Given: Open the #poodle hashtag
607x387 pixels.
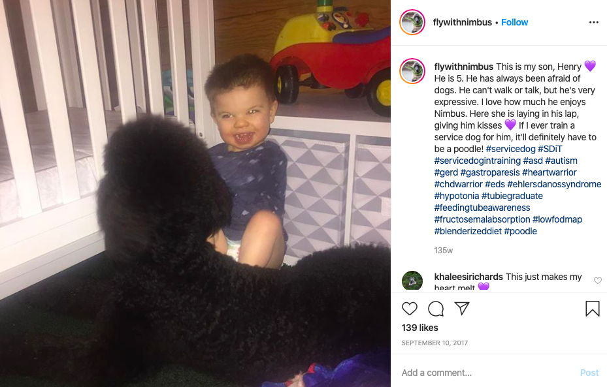Looking at the screenshot, I should (x=520, y=231).
